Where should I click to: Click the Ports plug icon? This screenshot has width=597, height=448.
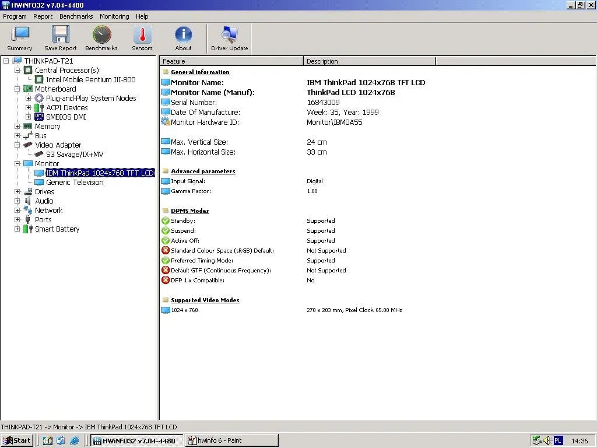coord(28,219)
